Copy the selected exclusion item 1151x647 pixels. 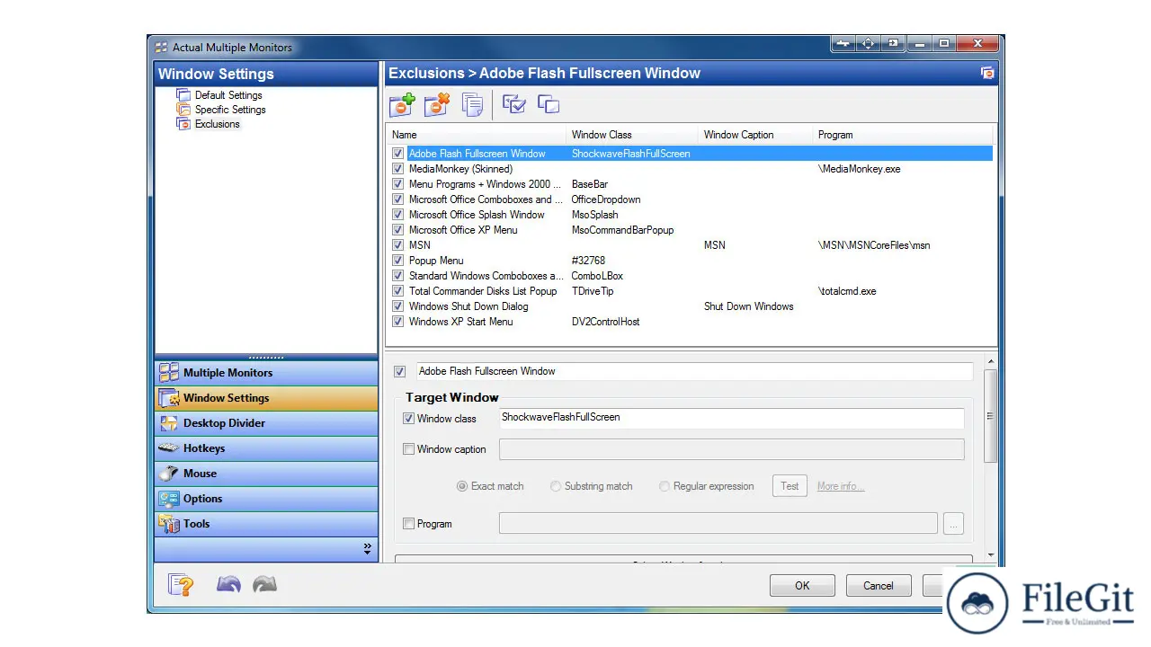pyautogui.click(x=472, y=104)
